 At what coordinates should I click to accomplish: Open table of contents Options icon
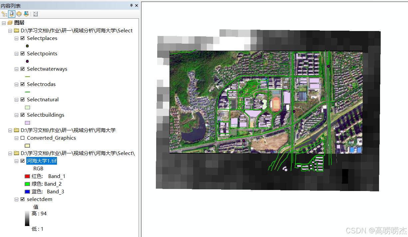click(x=36, y=14)
